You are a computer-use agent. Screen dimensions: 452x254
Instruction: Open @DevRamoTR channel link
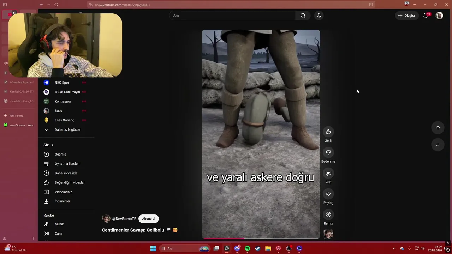point(124,219)
